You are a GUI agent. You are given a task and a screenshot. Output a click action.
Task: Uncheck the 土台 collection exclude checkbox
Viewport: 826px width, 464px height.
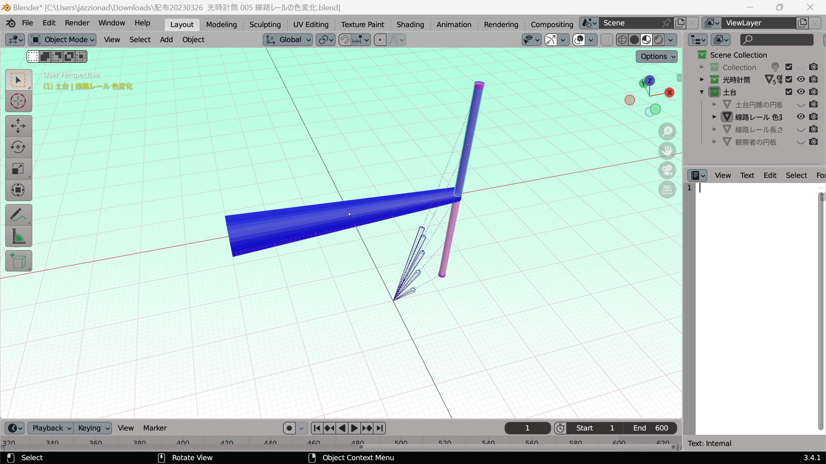coord(789,92)
